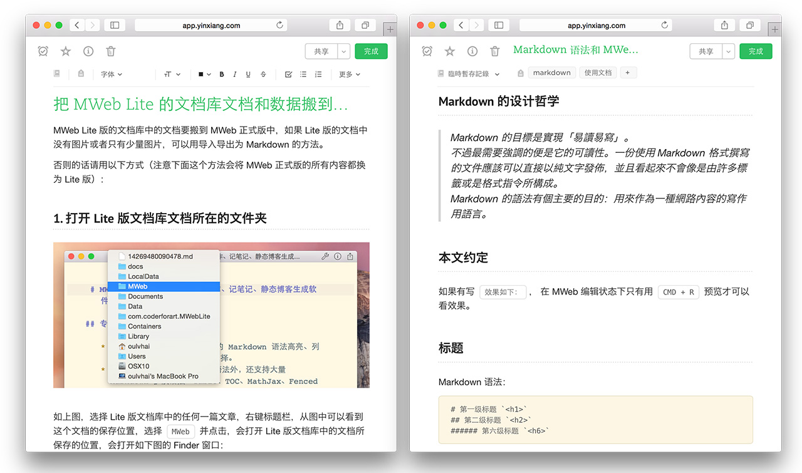This screenshot has width=802, height=473.
Task: Open note info via the circled-i icon
Action: click(x=88, y=51)
